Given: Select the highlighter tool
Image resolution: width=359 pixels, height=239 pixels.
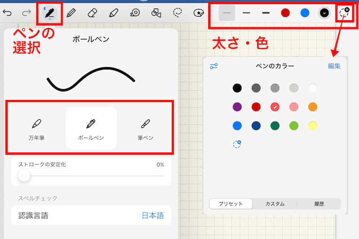Looking at the screenshot, I should pyautogui.click(x=114, y=13).
